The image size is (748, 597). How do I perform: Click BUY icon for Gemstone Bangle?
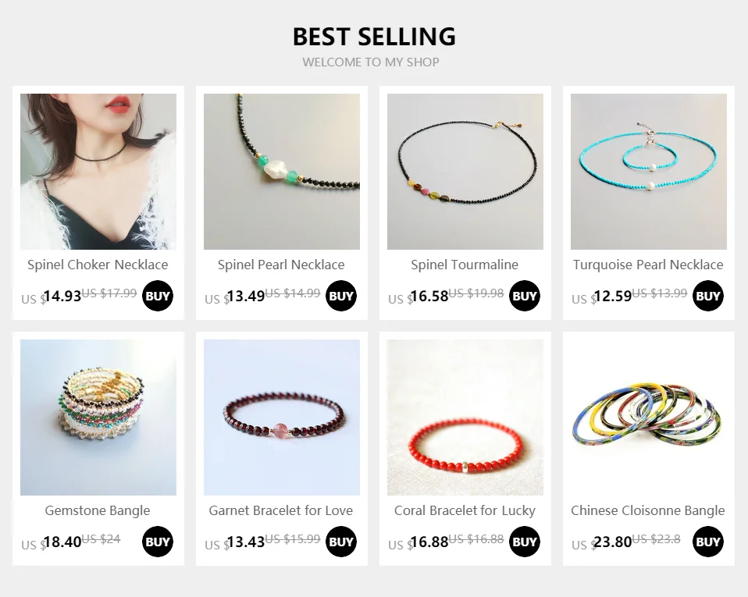[158, 542]
